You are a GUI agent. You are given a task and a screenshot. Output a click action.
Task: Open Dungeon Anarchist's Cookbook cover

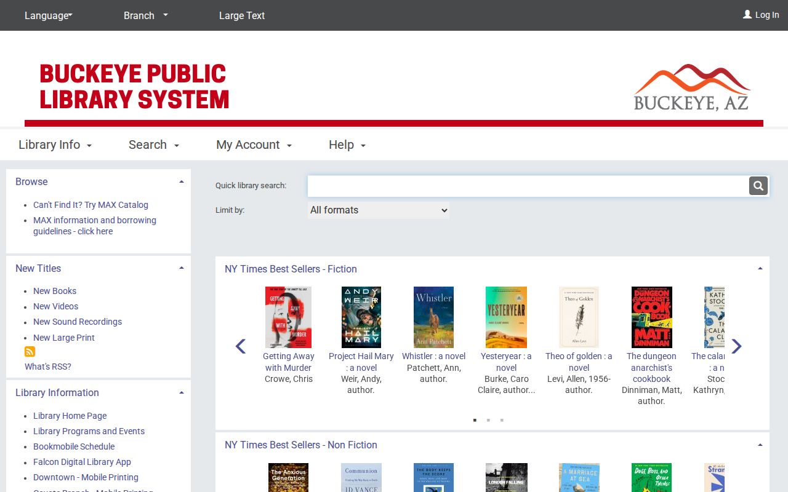click(651, 317)
